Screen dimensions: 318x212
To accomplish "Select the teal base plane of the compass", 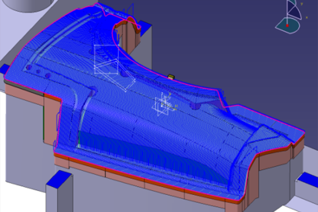I will (287, 26).
